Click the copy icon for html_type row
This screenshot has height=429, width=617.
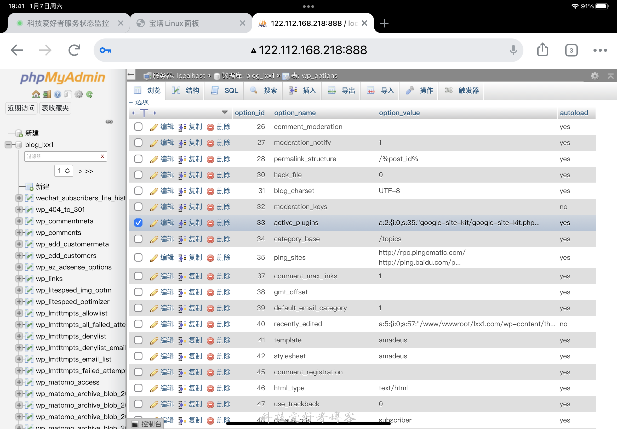click(x=182, y=388)
